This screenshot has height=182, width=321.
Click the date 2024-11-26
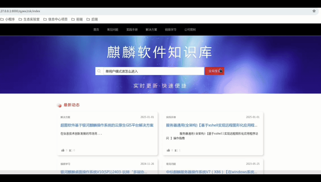(147, 164)
